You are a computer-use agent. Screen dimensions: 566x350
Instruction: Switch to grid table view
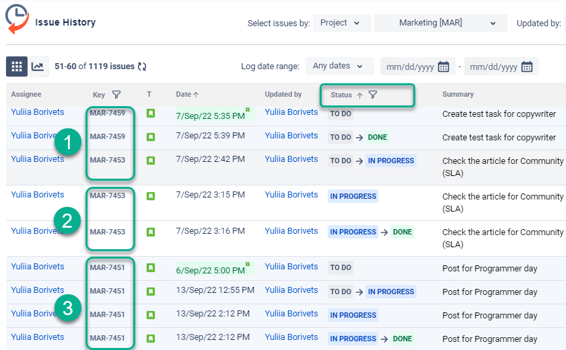17,67
